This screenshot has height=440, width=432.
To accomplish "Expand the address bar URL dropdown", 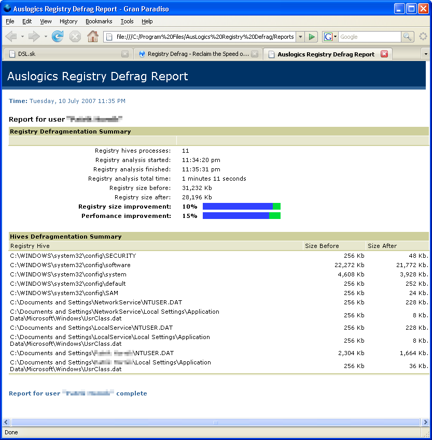I will (300, 37).
